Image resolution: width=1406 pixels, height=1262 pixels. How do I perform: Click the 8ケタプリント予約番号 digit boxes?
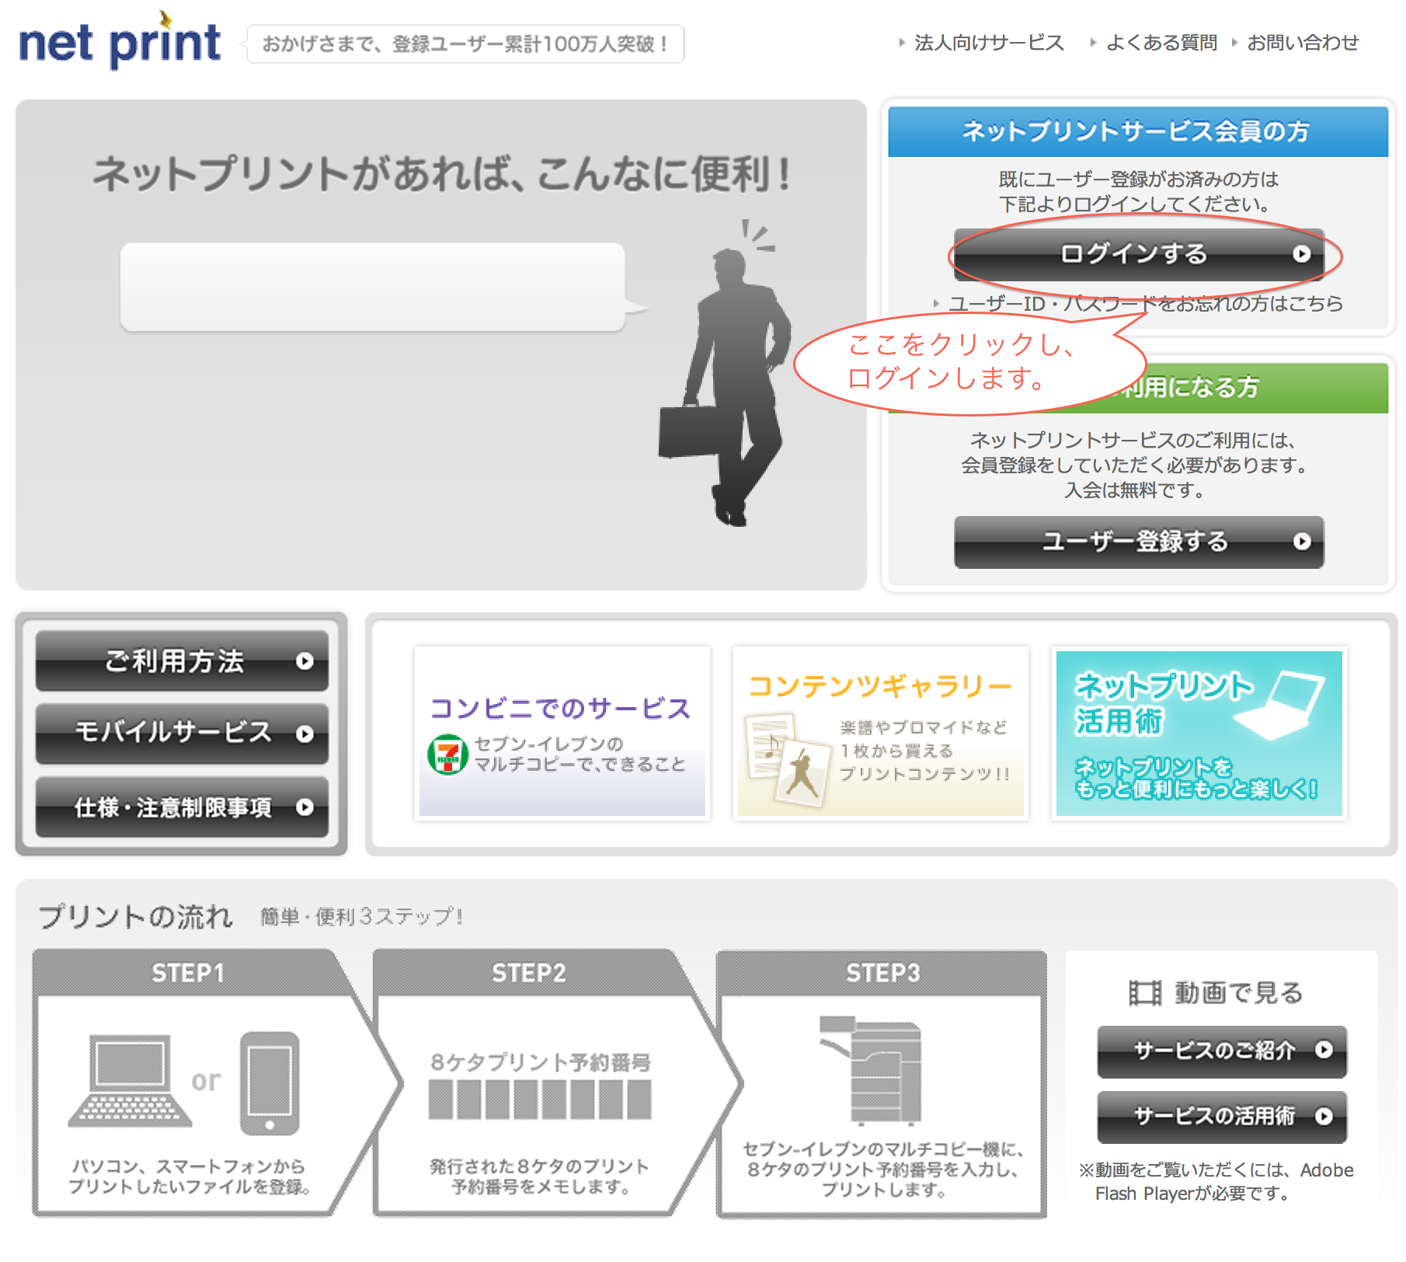click(x=540, y=1100)
